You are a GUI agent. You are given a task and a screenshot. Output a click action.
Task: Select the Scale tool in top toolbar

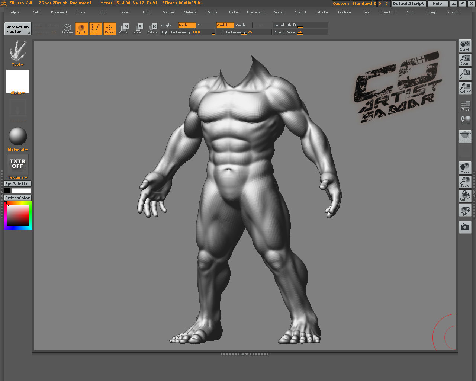pyautogui.click(x=137, y=29)
